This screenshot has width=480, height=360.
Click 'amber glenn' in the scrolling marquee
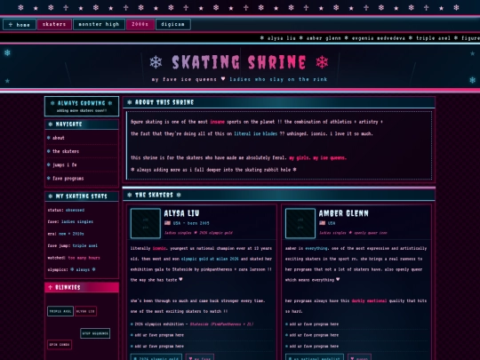point(324,38)
